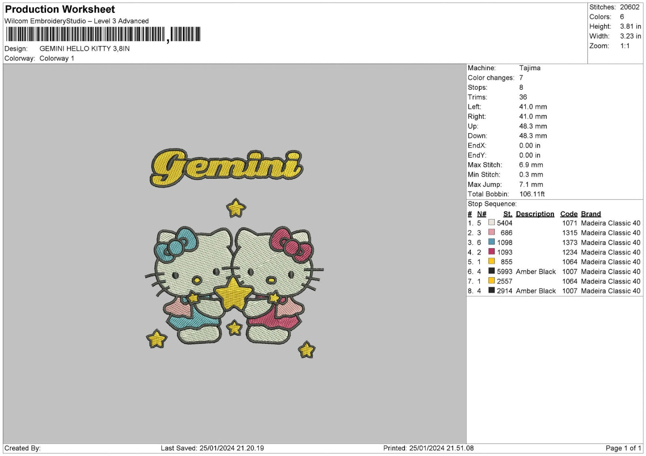Click the light pink swatch beside 686
This screenshot has width=646, height=456.
[x=491, y=232]
